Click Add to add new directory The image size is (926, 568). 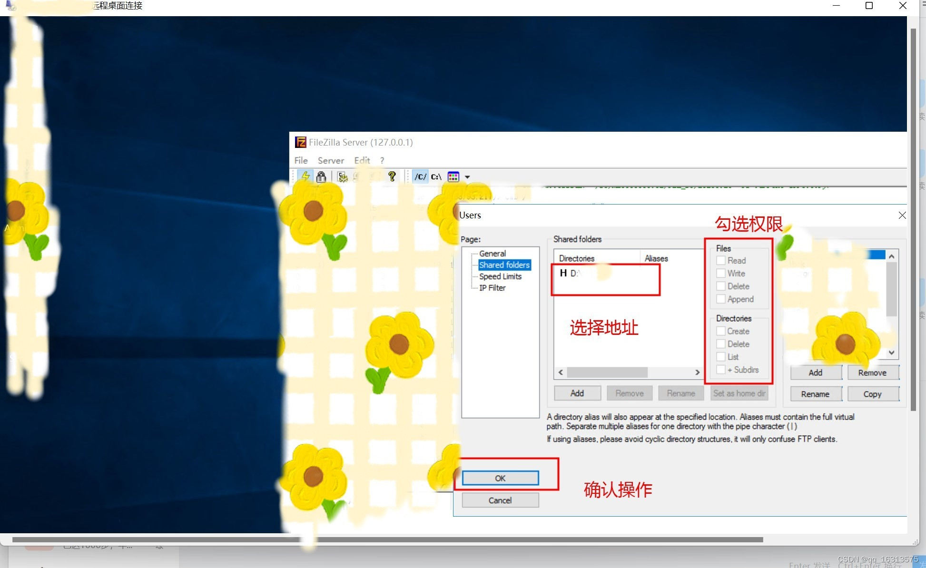[x=577, y=394]
